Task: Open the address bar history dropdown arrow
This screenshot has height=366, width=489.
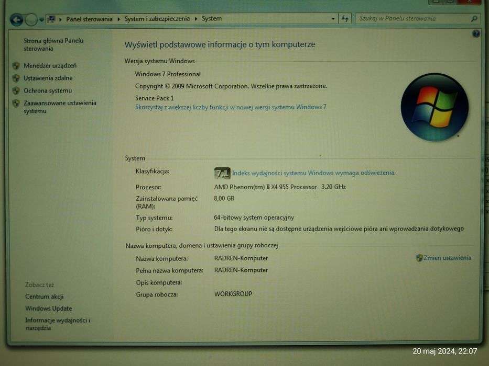Action: (x=333, y=19)
